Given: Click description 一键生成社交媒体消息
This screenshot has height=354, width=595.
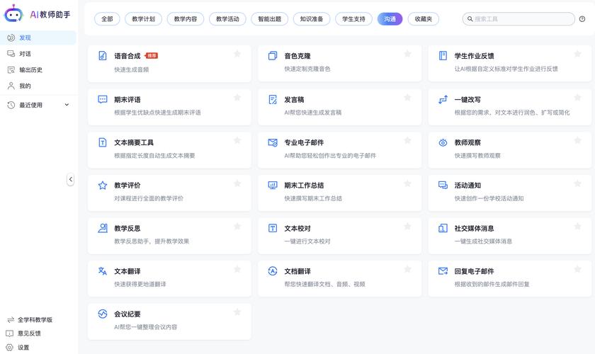Looking at the screenshot, I should [483, 241].
